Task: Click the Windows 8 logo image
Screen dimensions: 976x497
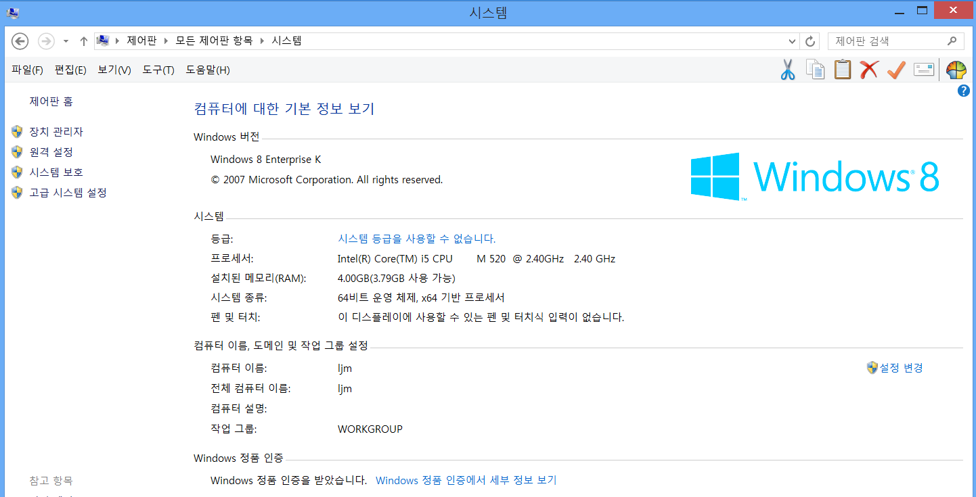Action: tap(815, 176)
